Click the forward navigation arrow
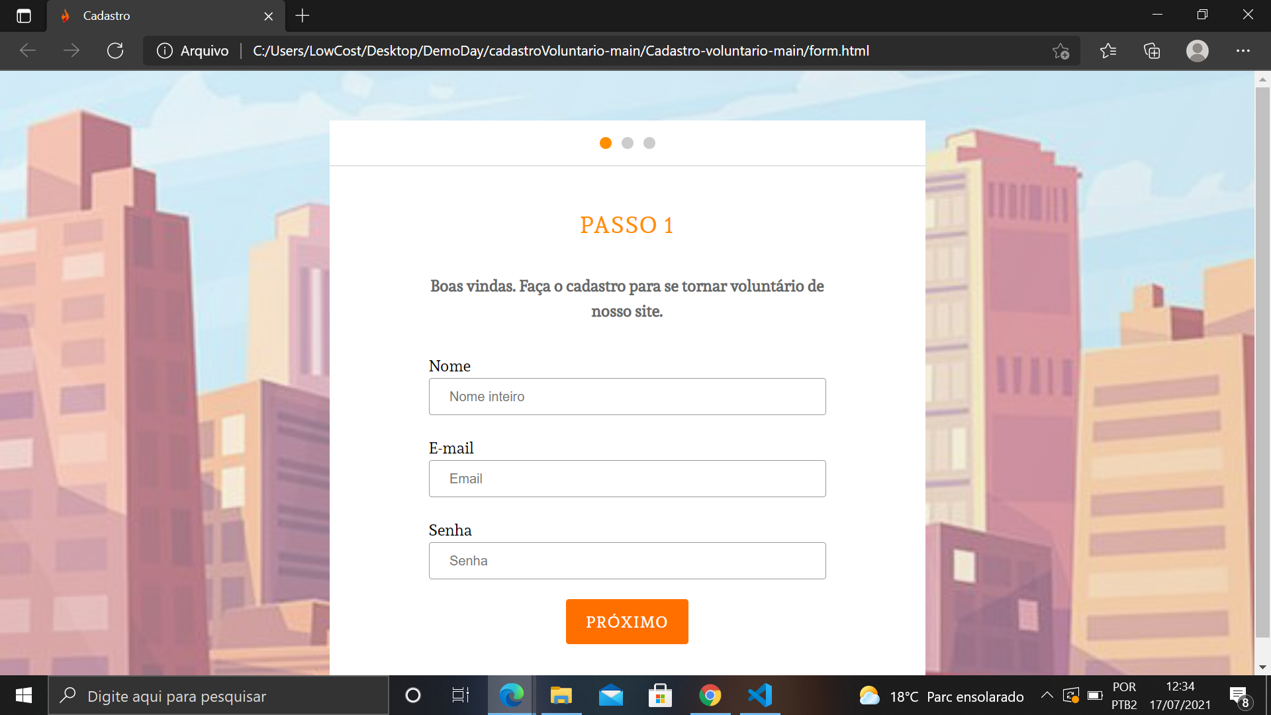The height and width of the screenshot is (715, 1271). [71, 50]
